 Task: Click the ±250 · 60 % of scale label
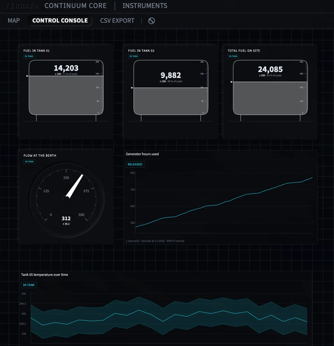pyautogui.click(x=270, y=75)
